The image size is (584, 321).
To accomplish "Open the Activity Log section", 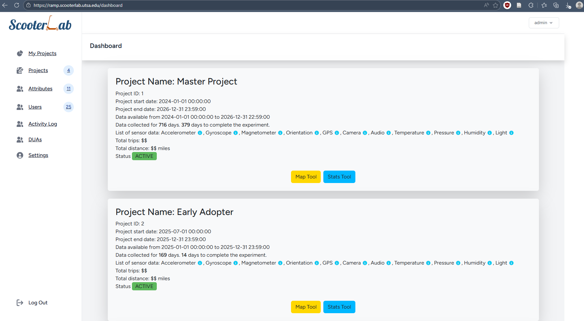I will tap(42, 124).
